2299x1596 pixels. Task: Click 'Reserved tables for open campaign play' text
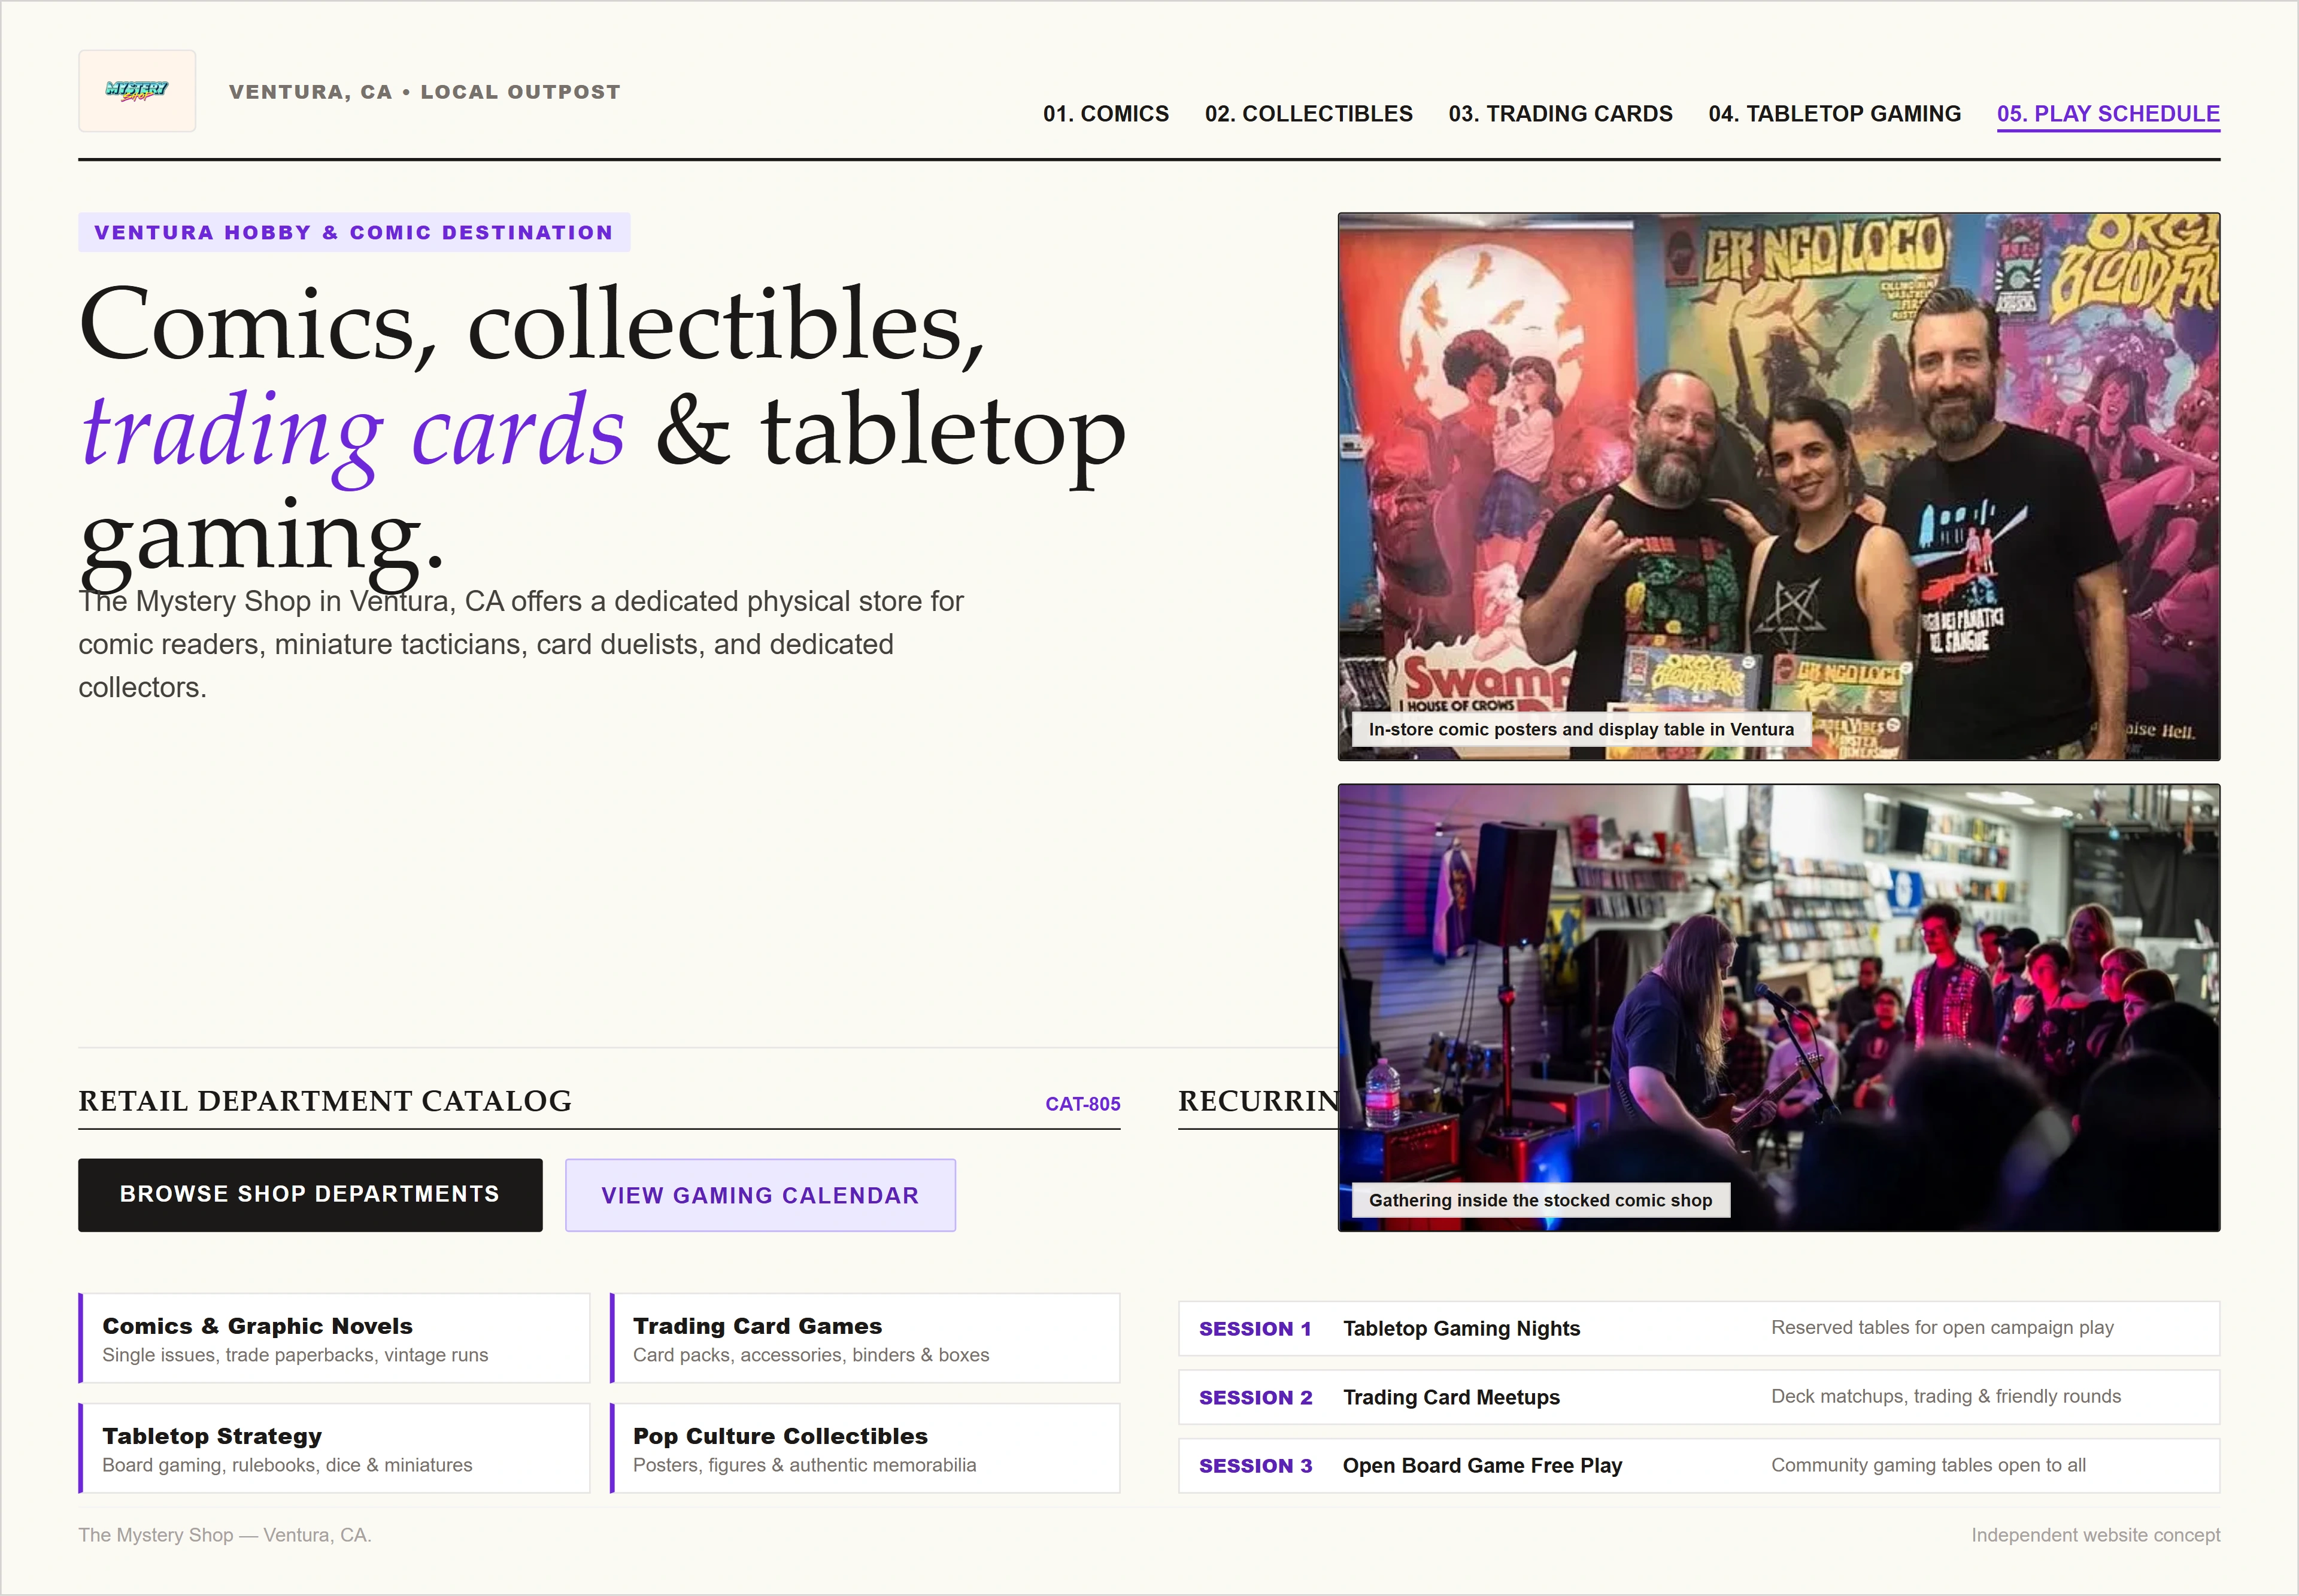tap(1942, 1328)
